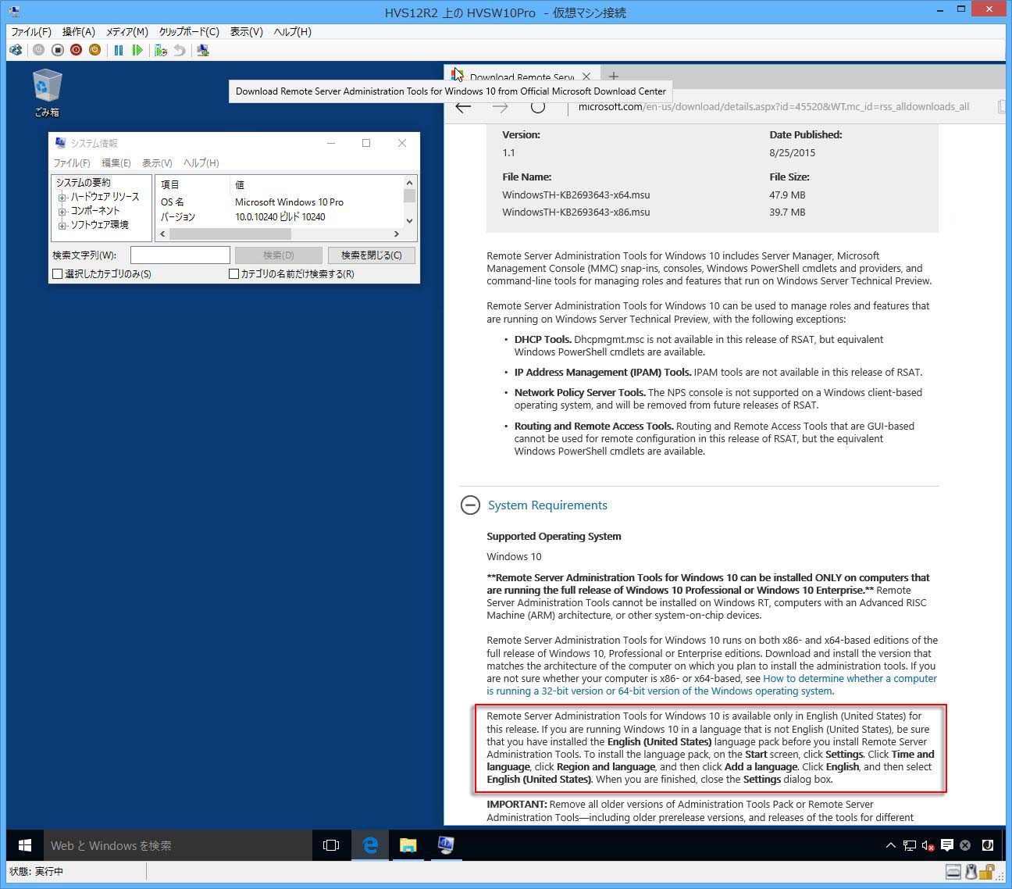Screen dimensions: 1012x889
Task: Click WindowsTH-KB2693643-x64.msu file name
Action: [576, 195]
